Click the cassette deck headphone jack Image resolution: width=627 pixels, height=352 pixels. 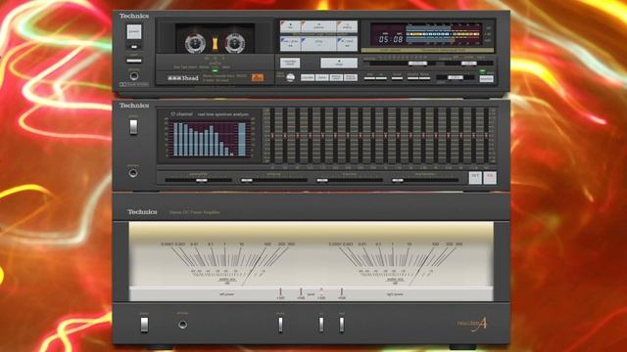tap(134, 76)
